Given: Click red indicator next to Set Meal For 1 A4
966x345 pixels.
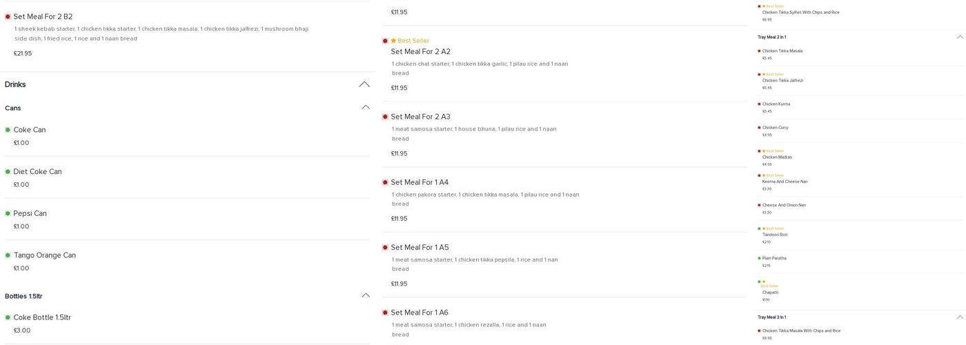Looking at the screenshot, I should [x=385, y=182].
